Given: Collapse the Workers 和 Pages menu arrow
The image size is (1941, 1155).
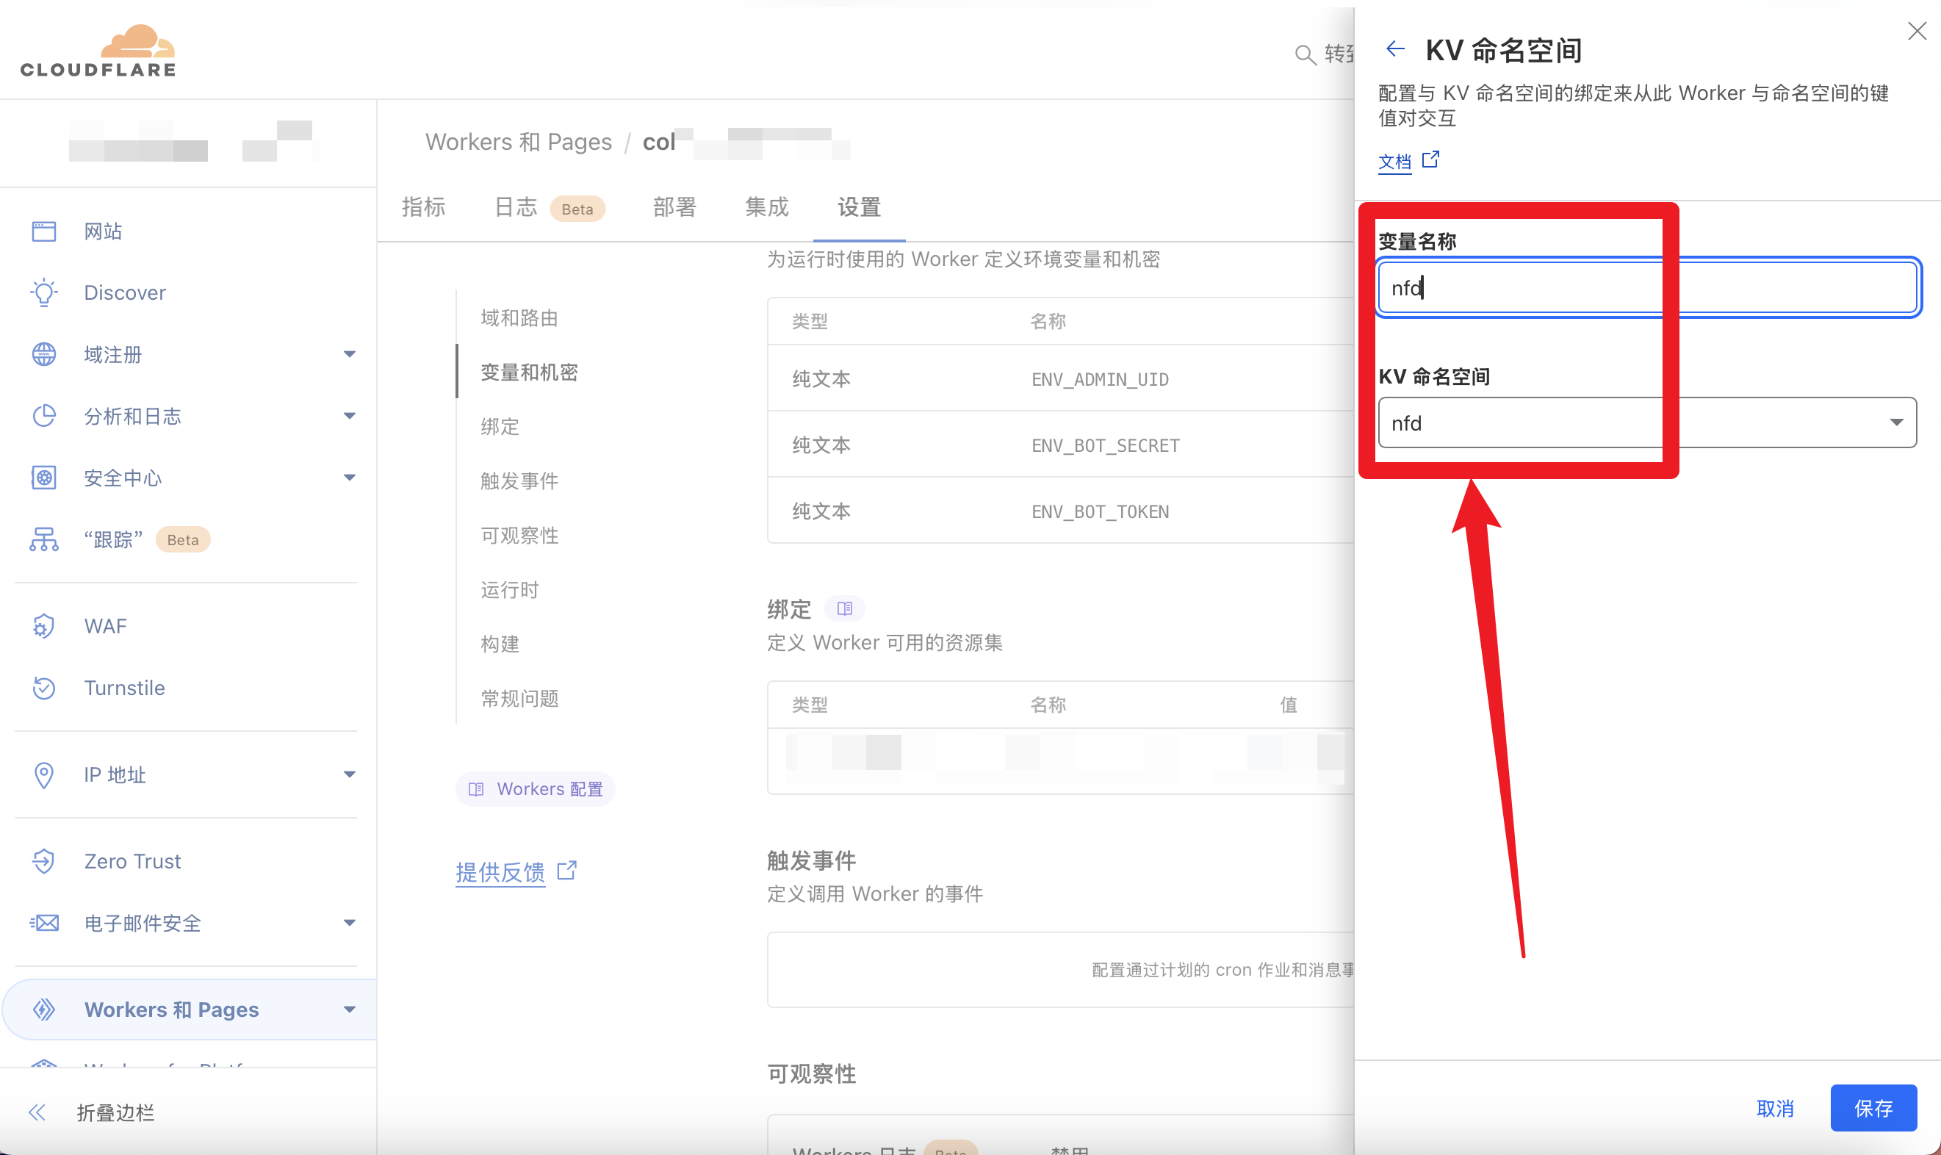Looking at the screenshot, I should click(x=350, y=1010).
